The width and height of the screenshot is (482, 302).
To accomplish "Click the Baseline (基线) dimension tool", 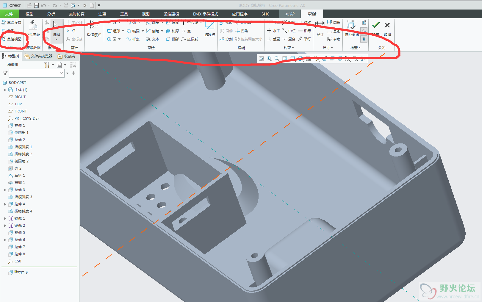I will click(x=334, y=31).
